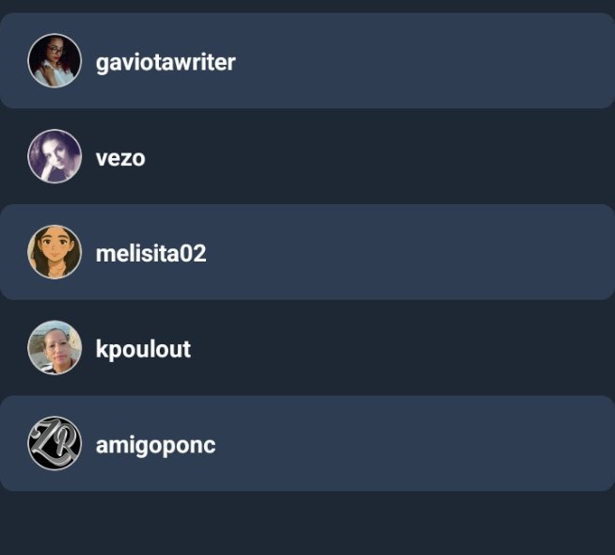
Task: Select the highlighted gaviotawriter list row
Action: 307,60
